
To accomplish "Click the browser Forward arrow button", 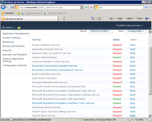I will [x=9, y=7].
